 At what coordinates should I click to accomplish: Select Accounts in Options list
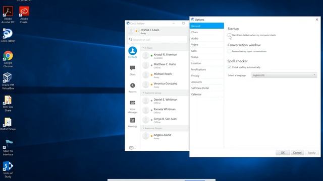tap(206, 82)
